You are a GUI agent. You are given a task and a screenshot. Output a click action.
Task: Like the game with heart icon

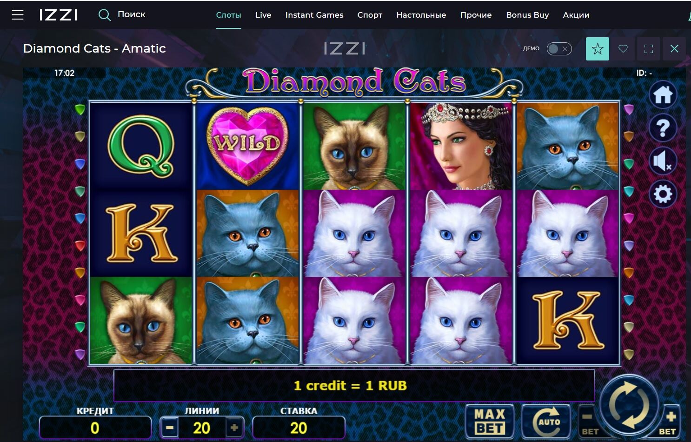(623, 49)
